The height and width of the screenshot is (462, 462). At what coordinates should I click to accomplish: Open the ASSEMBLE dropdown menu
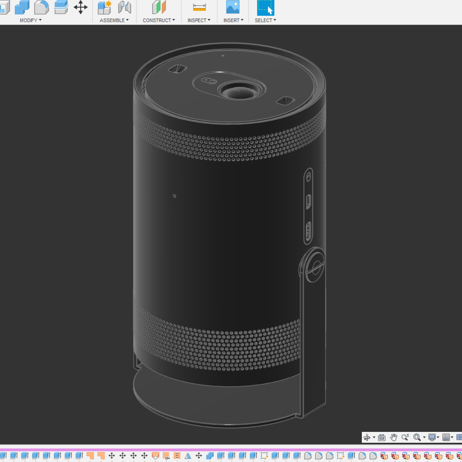click(x=114, y=20)
